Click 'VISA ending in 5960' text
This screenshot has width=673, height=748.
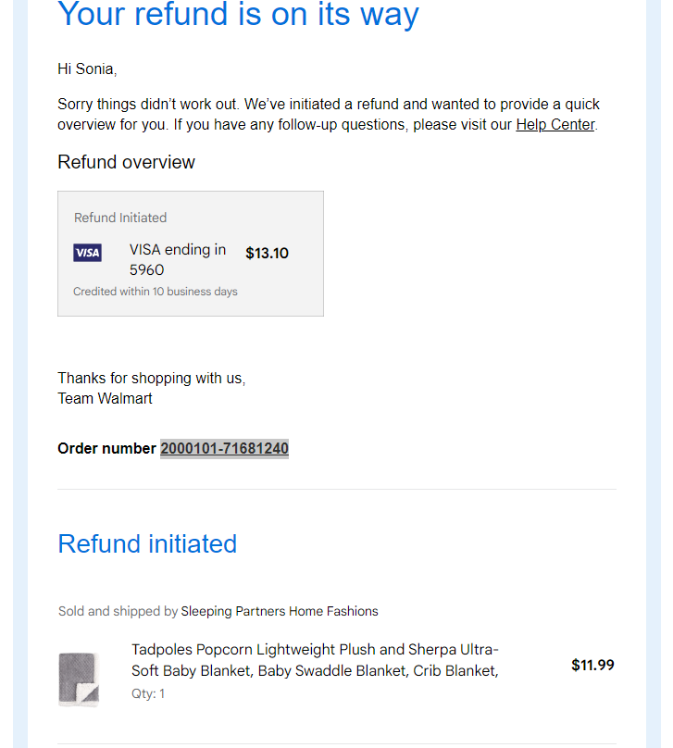tap(178, 259)
